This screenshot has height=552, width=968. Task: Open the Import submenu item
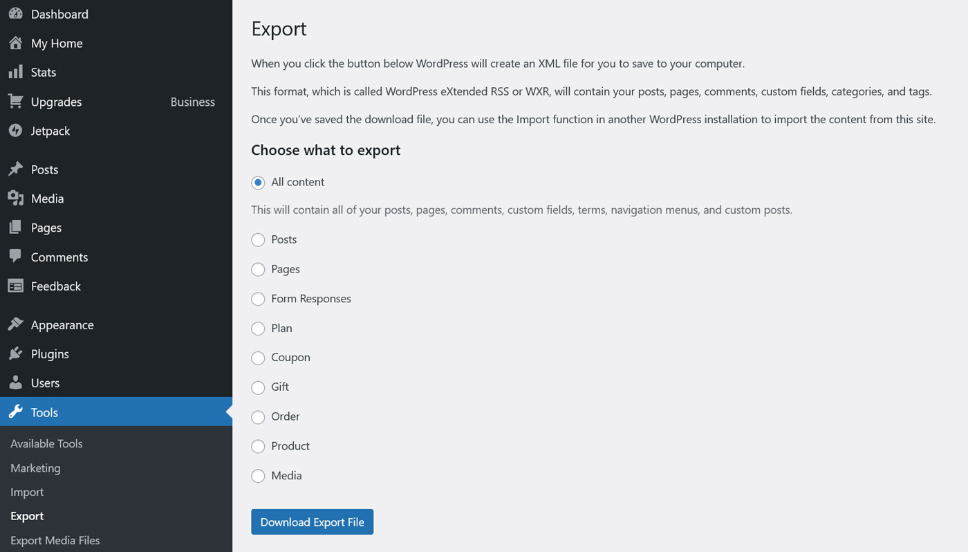(27, 492)
